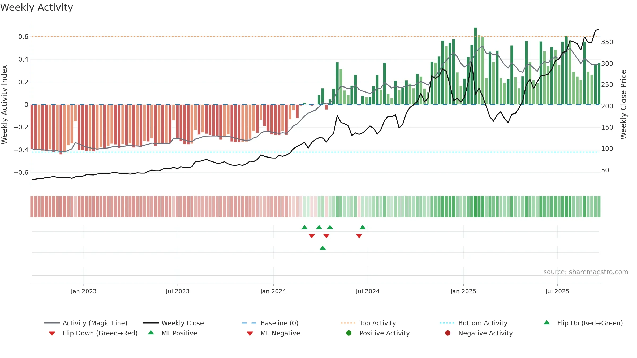Click the ML Positive green triangle icon
Viewport: 637px width, 358px height.
(x=151, y=333)
